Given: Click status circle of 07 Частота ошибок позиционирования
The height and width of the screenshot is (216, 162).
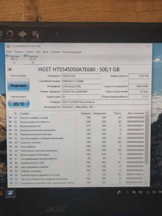Looking at the screenshot, I should (x=10, y=138).
